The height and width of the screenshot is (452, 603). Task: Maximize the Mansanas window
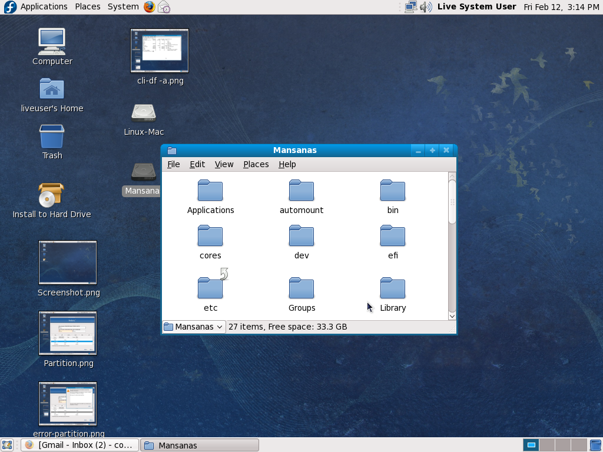pos(432,151)
